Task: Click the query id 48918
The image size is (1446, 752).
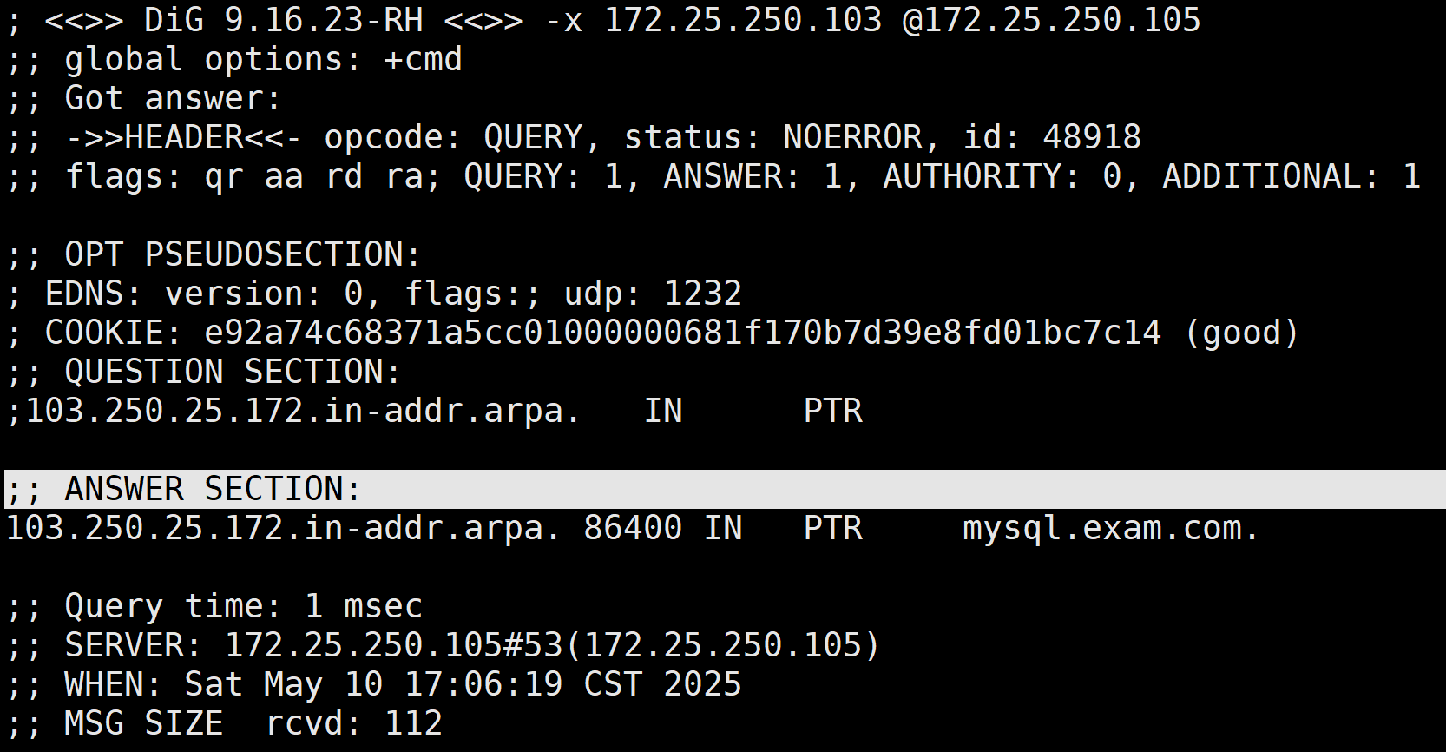Action: (1052, 137)
